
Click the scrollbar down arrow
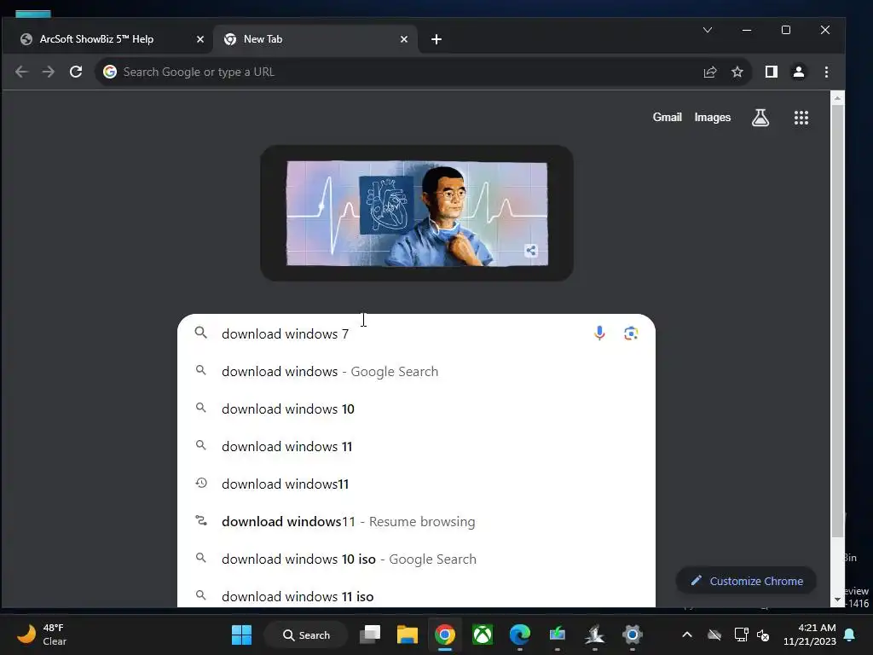(x=837, y=600)
